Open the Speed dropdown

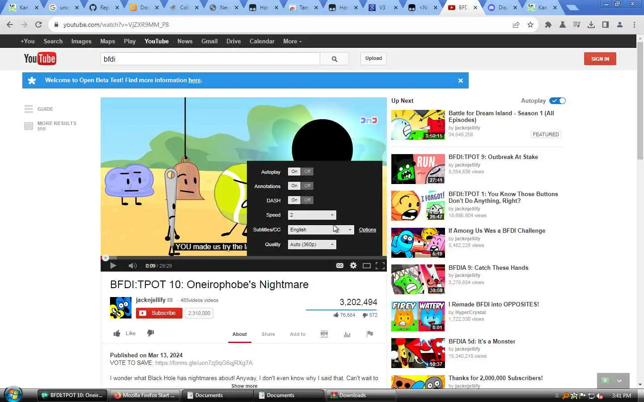(312, 215)
